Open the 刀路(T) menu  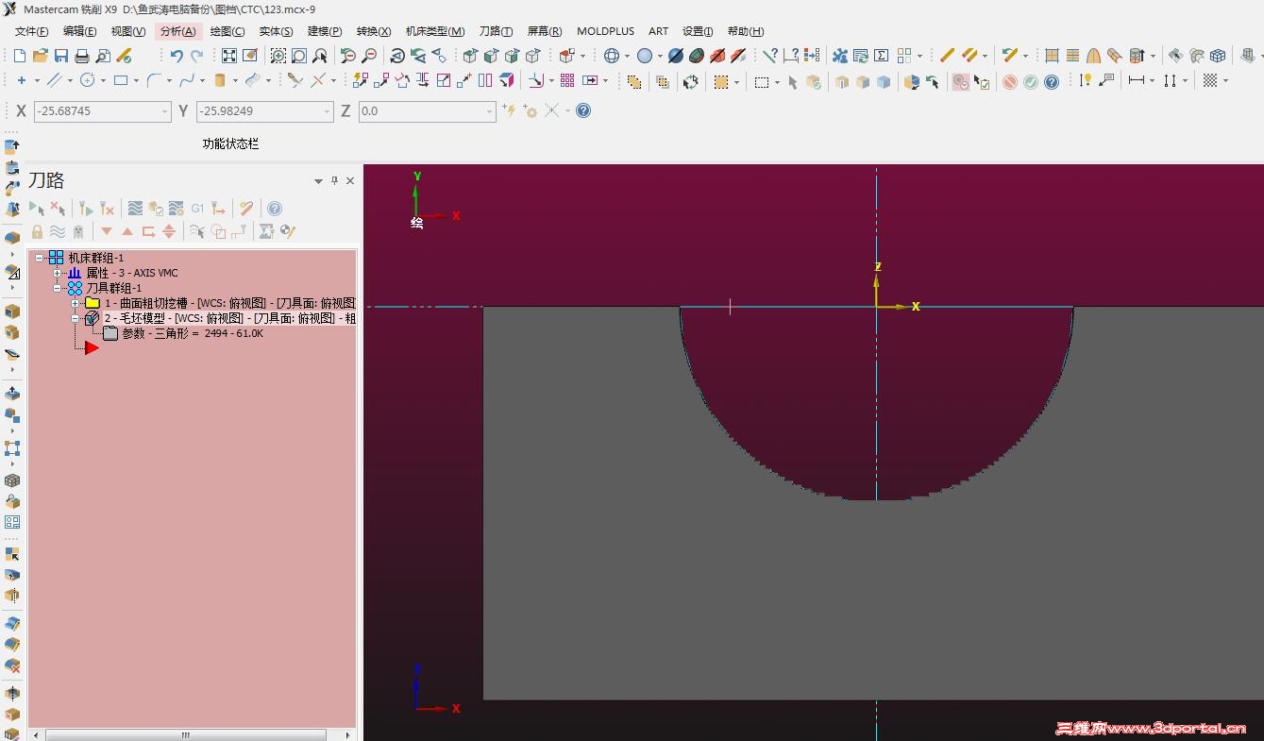tap(497, 31)
